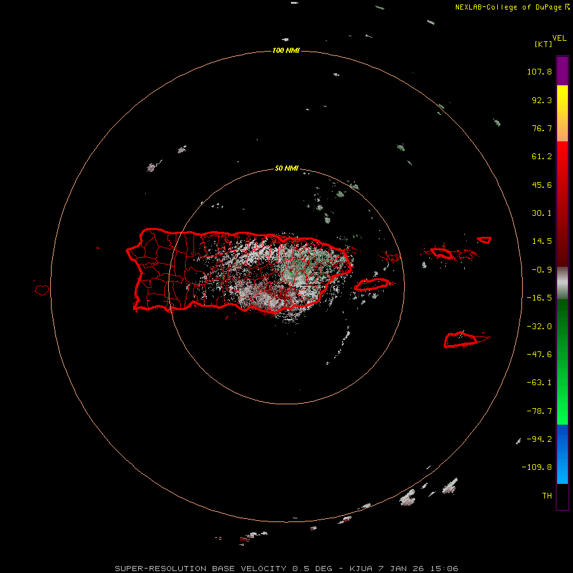Image resolution: width=573 pixels, height=573 pixels.
Task: Click the 30.1 velocity scale value
Action: click(x=542, y=213)
